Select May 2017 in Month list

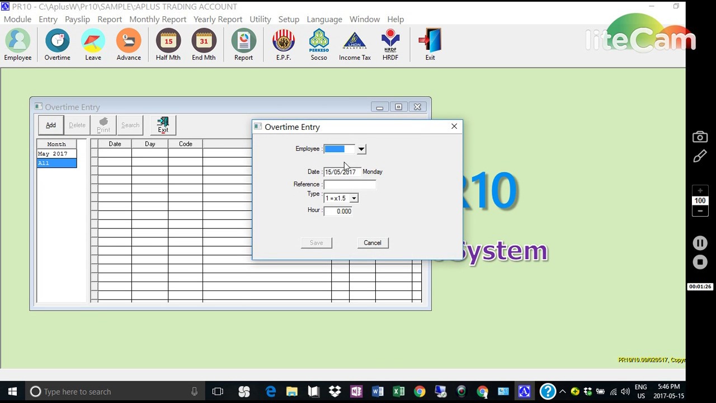click(x=56, y=153)
